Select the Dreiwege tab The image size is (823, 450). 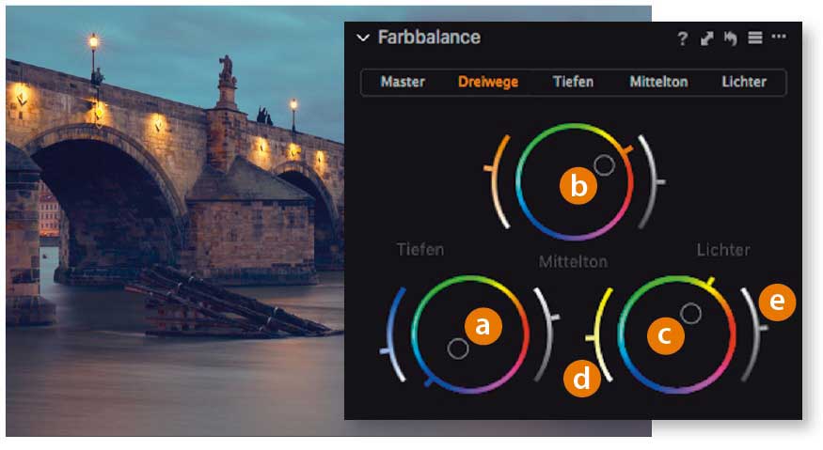point(488,82)
